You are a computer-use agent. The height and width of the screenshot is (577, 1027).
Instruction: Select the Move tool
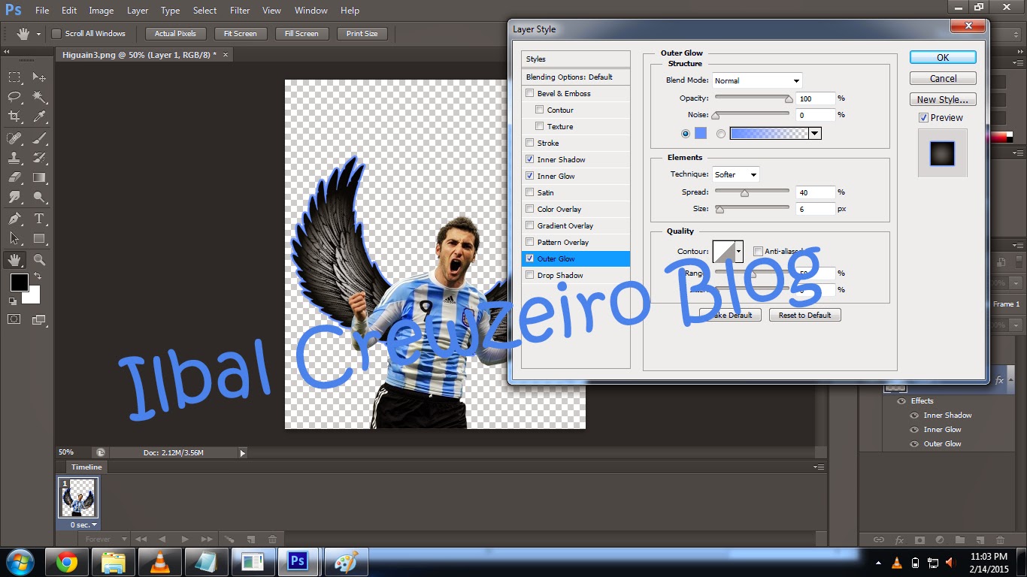click(39, 77)
